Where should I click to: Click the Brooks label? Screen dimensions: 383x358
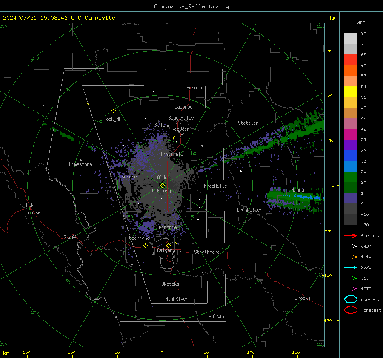click(303, 298)
